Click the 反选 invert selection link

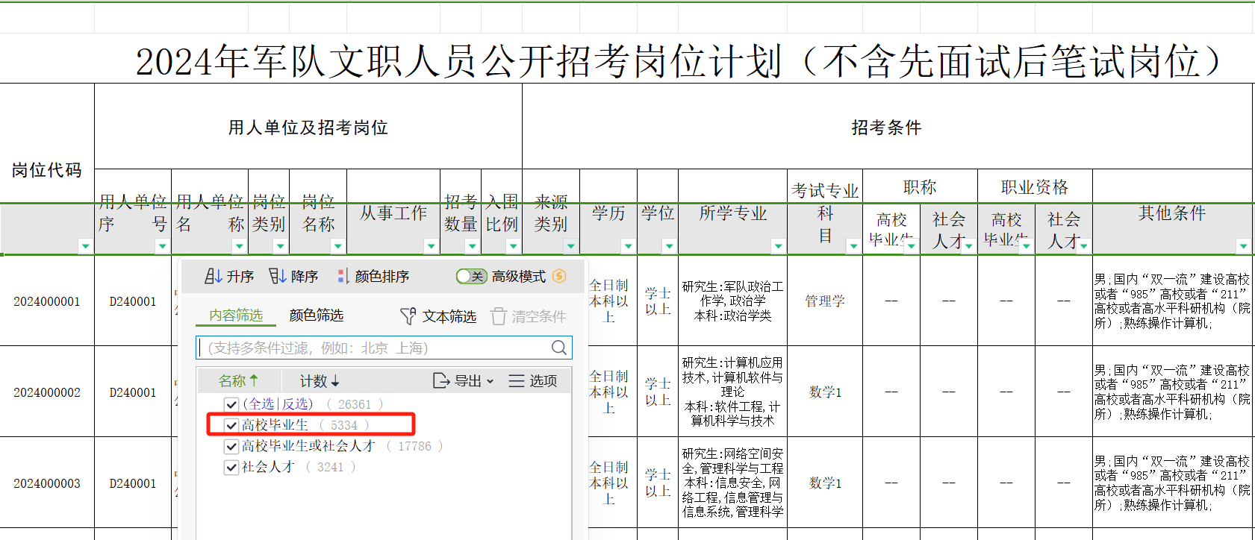(296, 404)
